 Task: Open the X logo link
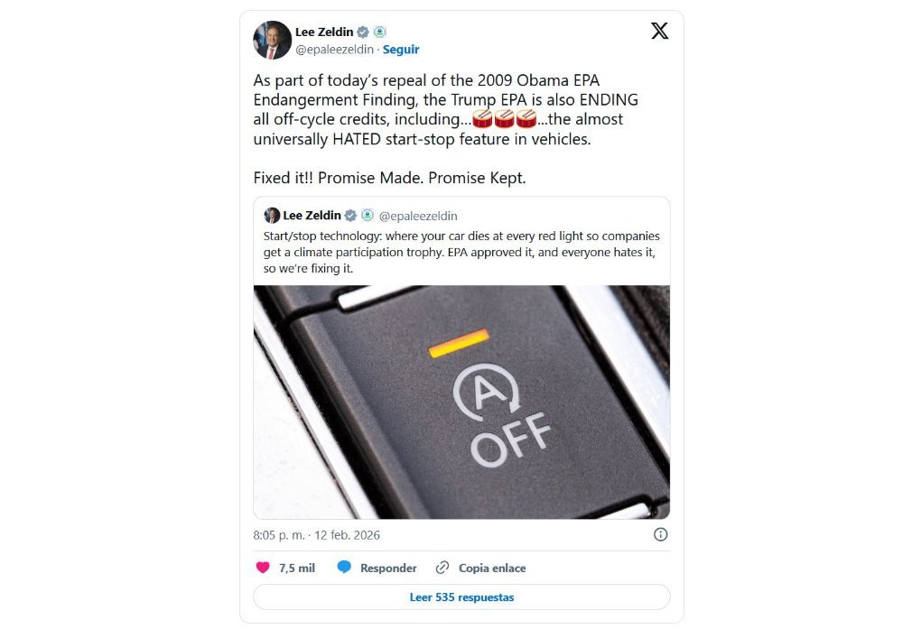659,31
